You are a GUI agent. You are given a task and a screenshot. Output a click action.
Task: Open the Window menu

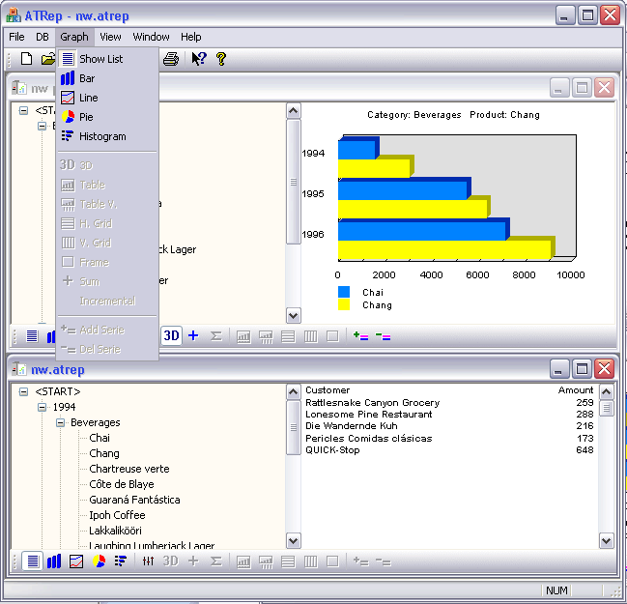151,37
